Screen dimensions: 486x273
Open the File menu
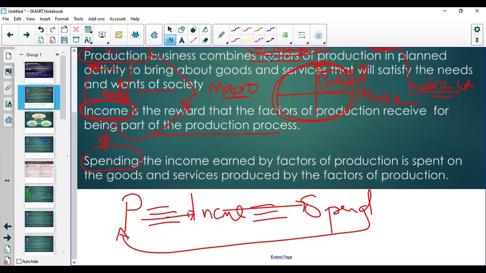coord(6,19)
